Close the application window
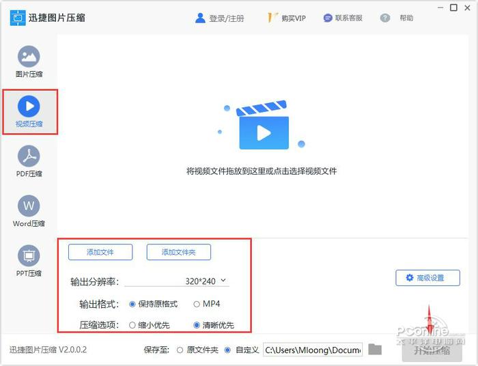The width and height of the screenshot is (478, 366). 467,8
